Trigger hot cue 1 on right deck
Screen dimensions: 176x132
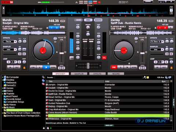click(x=160, y=28)
